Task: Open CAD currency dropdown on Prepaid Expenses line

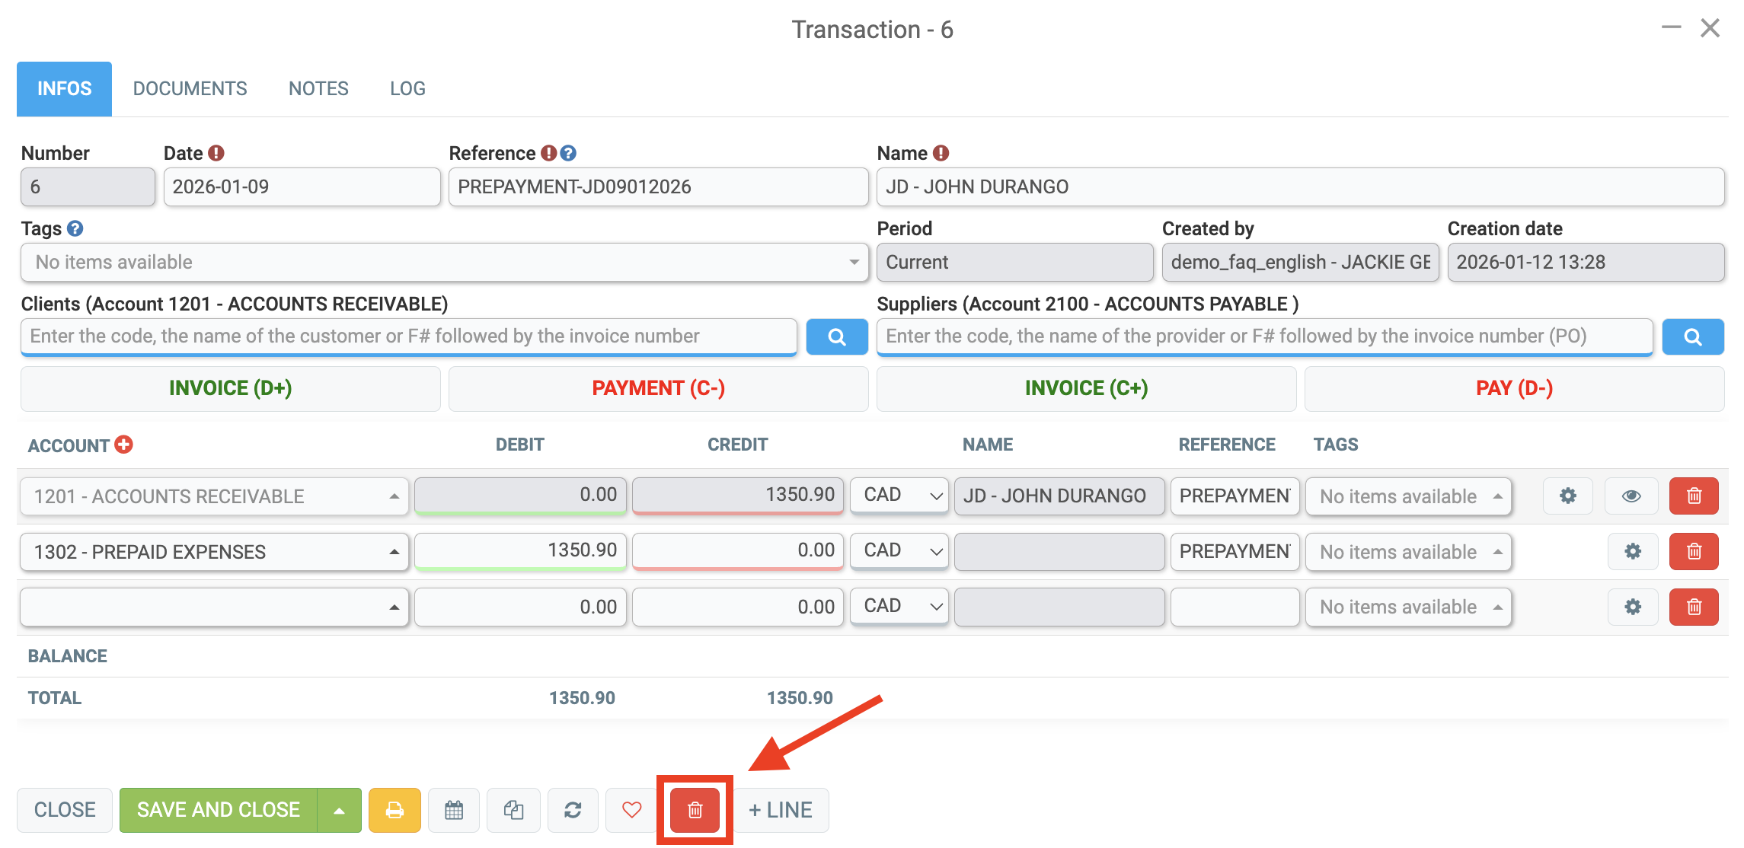Action: (899, 551)
